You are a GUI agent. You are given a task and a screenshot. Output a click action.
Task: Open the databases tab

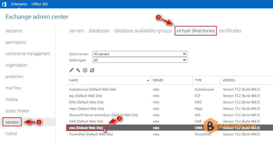click(99, 31)
